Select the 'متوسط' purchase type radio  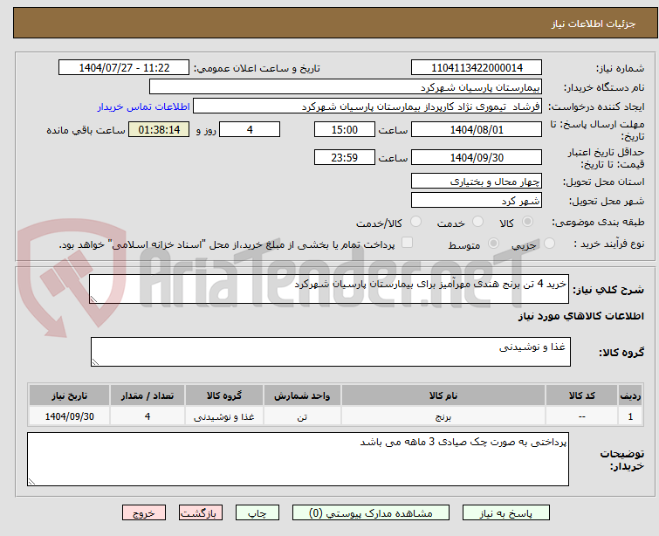point(493,244)
